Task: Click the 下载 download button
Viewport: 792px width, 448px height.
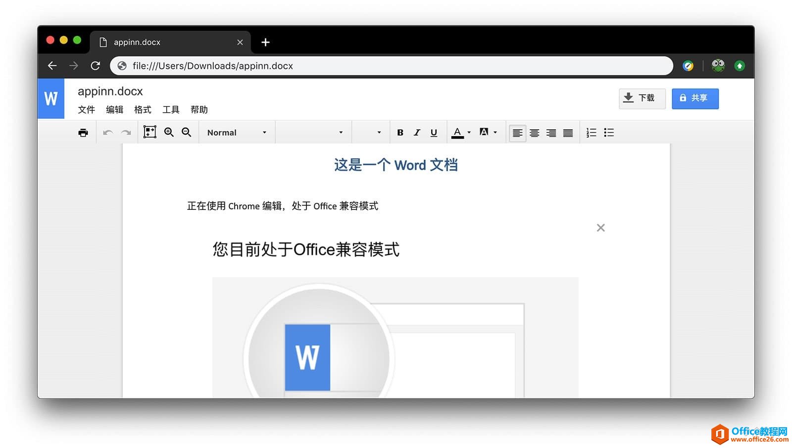Action: (642, 98)
